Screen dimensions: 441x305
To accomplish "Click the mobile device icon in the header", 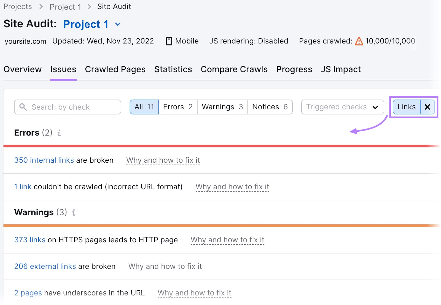I will point(169,41).
